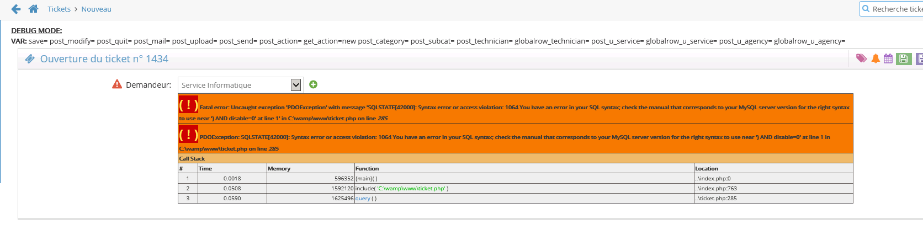Open the Demandeur dropdown showing Service Informatique

coord(240,85)
